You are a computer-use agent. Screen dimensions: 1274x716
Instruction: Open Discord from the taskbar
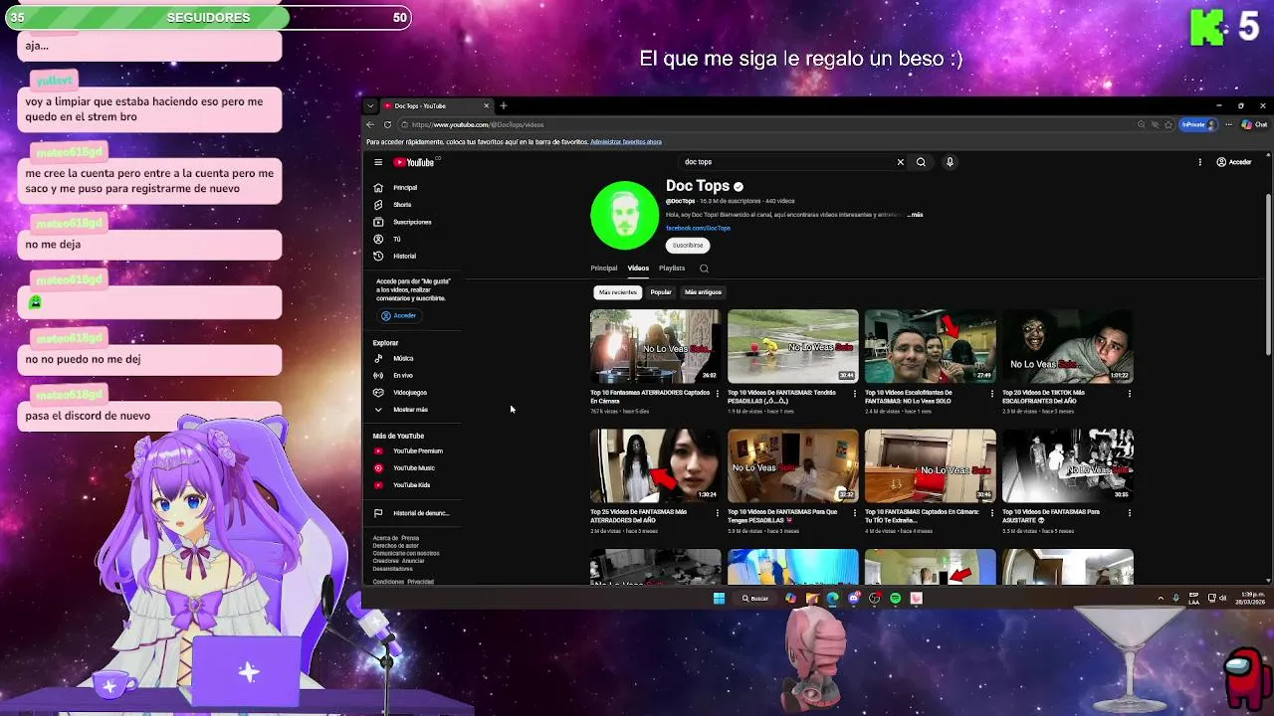click(854, 598)
